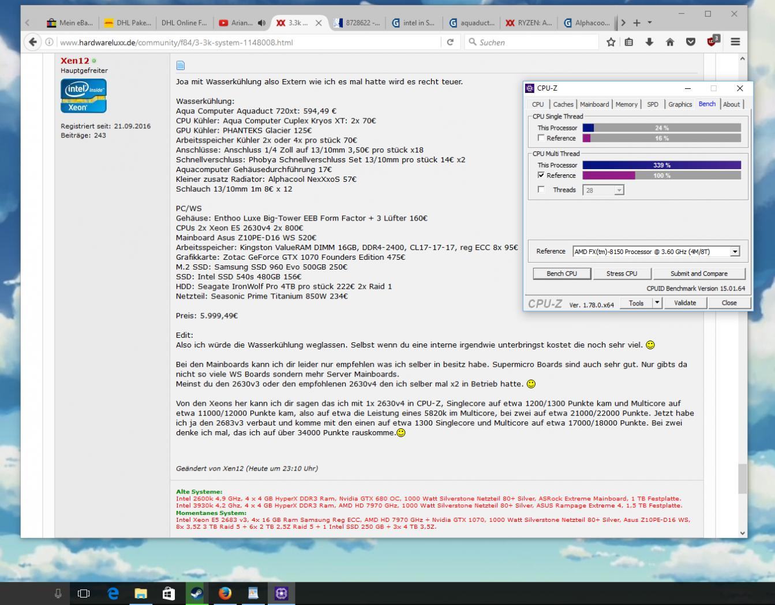Click the Xen12 username link

75,61
